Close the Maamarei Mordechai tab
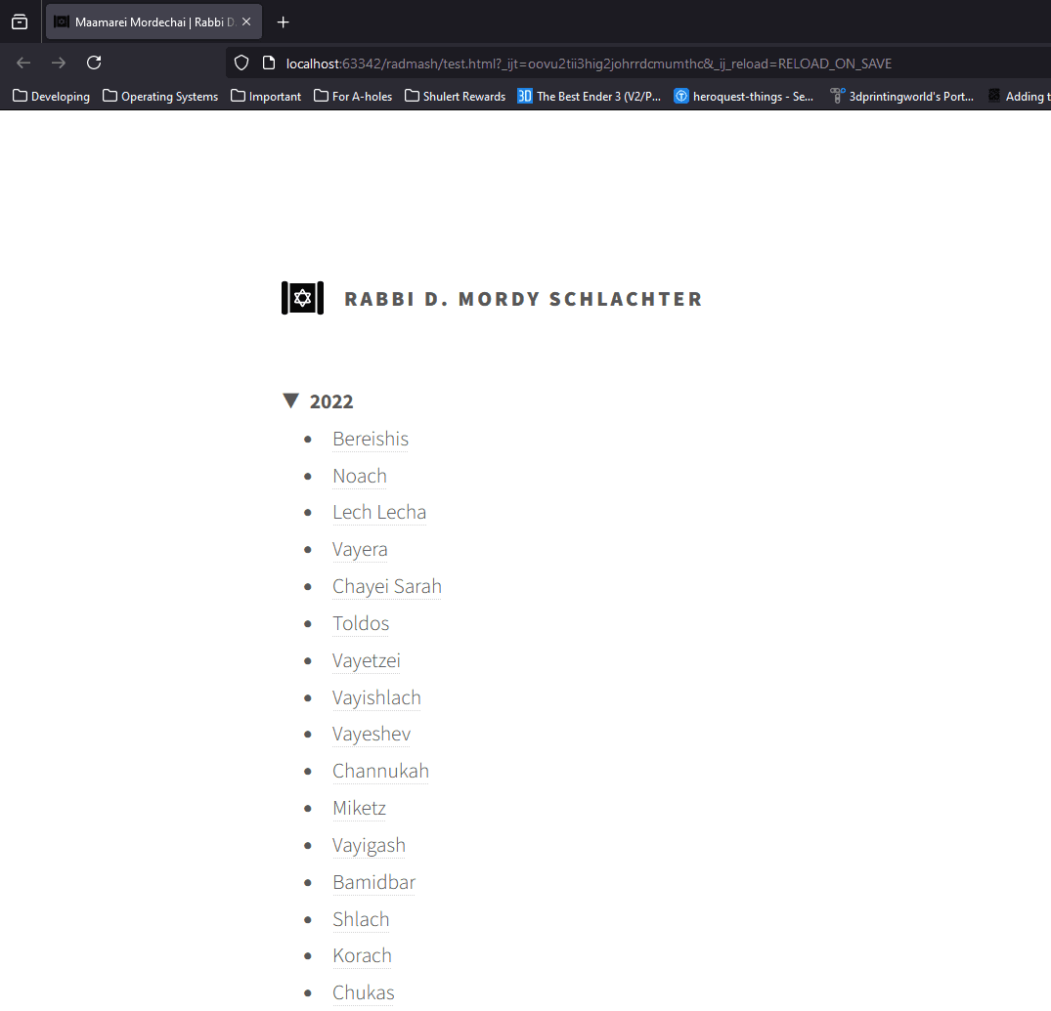 click(246, 22)
